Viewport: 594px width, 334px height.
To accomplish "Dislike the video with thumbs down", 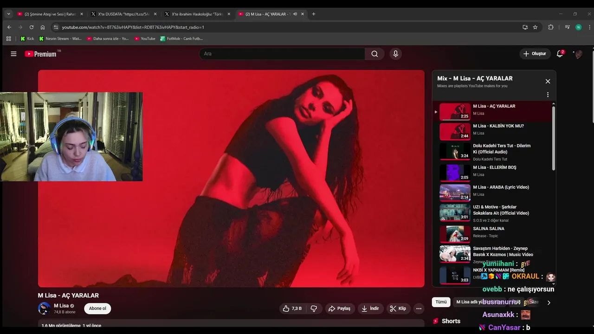I will (314, 308).
